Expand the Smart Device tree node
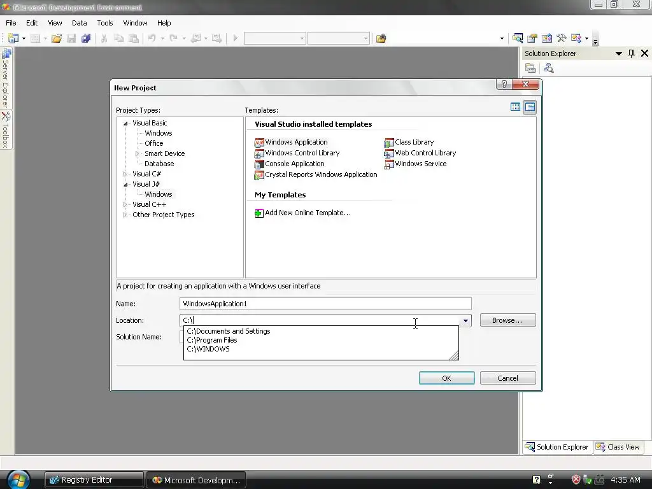Image resolution: width=652 pixels, height=489 pixels. click(x=138, y=154)
